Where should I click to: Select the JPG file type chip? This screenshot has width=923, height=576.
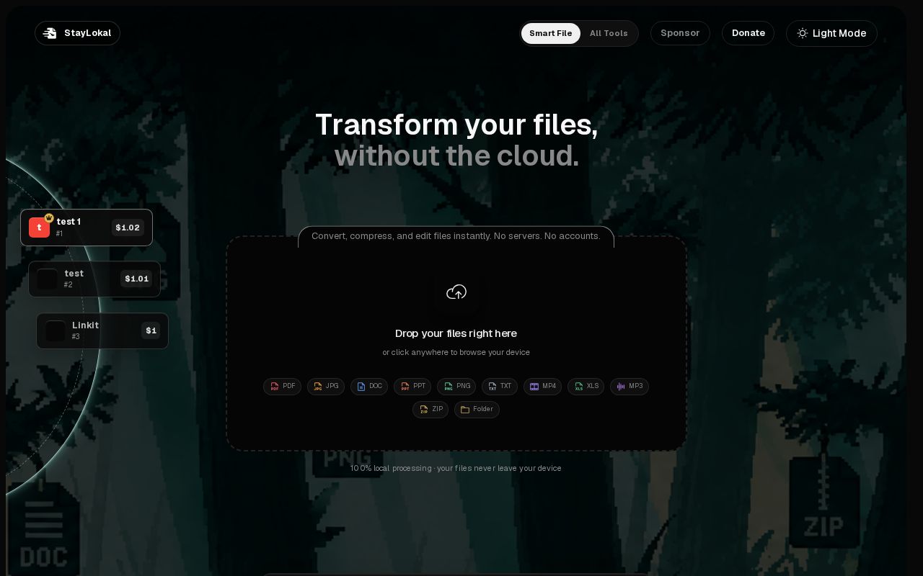(326, 387)
